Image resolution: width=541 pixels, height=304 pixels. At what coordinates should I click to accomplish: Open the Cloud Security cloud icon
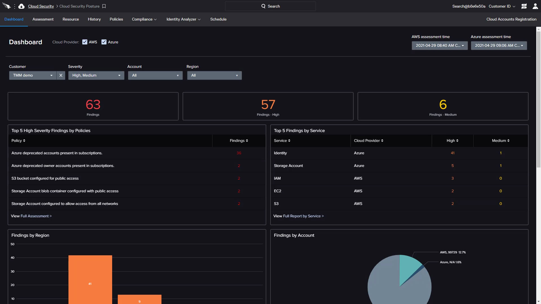click(x=21, y=6)
